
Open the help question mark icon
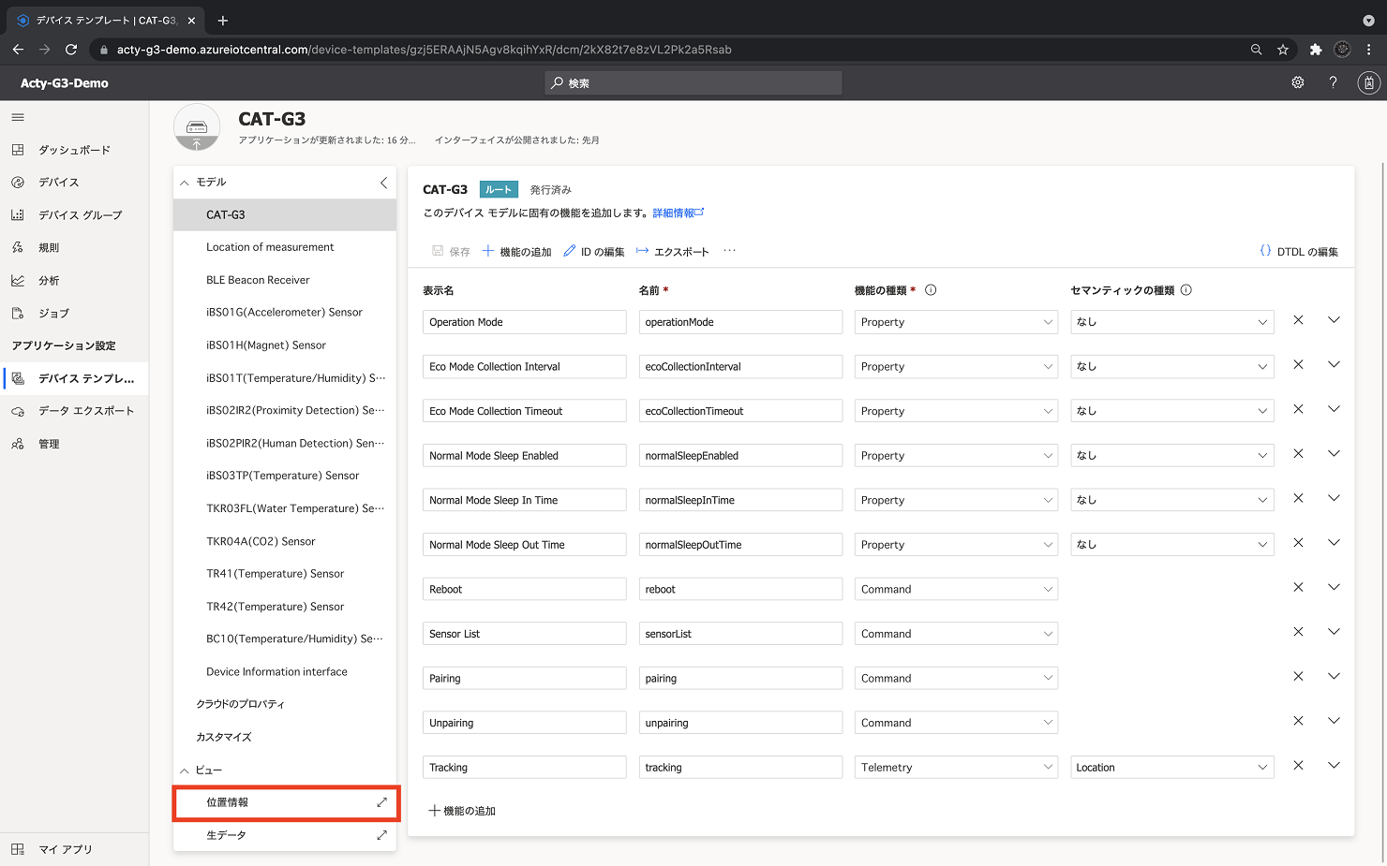(1333, 82)
